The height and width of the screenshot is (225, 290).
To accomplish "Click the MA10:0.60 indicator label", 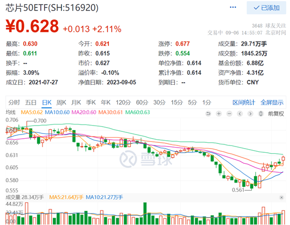I will click(x=57, y=112).
